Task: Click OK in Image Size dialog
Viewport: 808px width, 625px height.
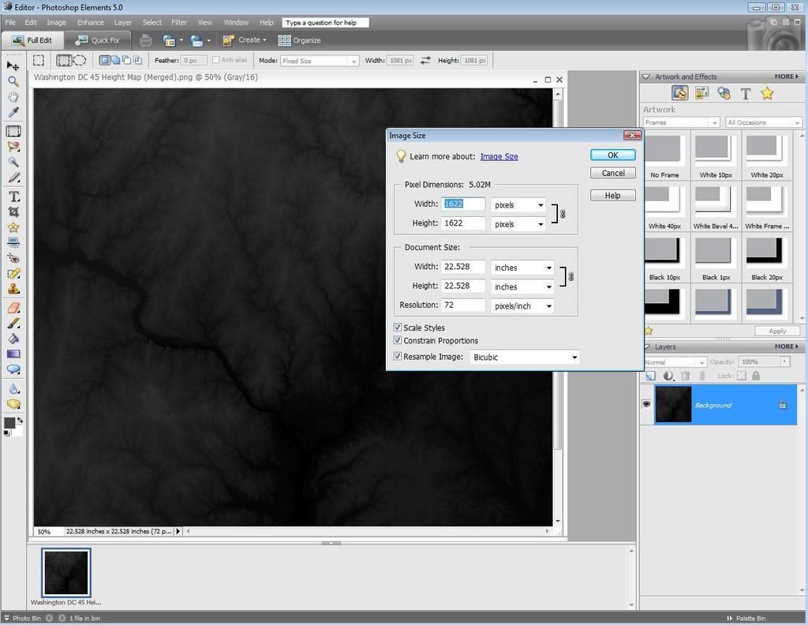Action: [x=612, y=155]
